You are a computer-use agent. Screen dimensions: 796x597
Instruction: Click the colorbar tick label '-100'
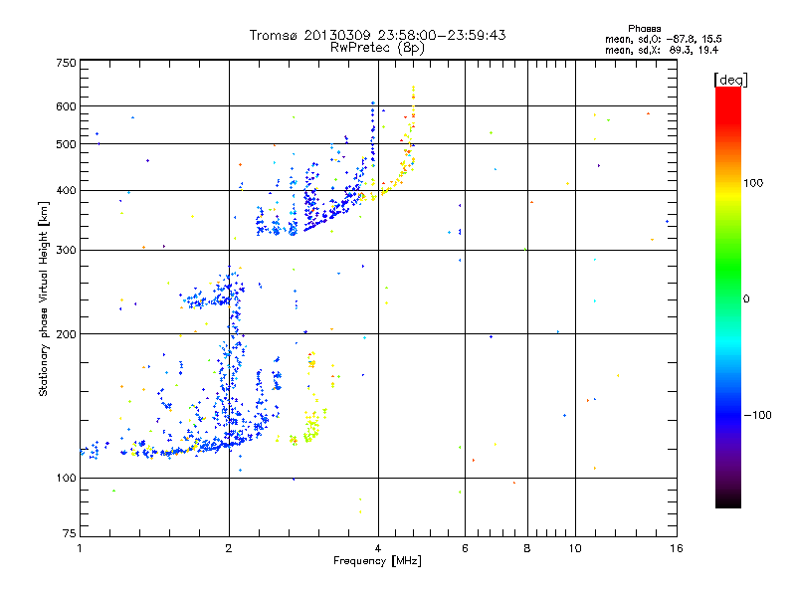757,415
